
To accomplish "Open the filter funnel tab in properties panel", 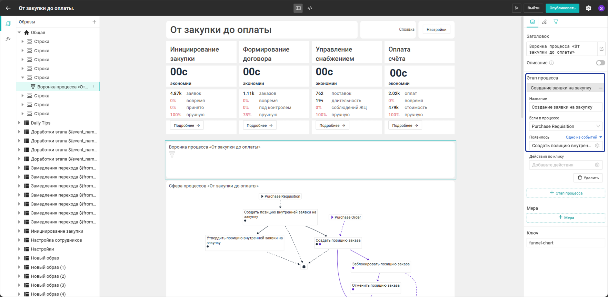I will click(x=556, y=22).
